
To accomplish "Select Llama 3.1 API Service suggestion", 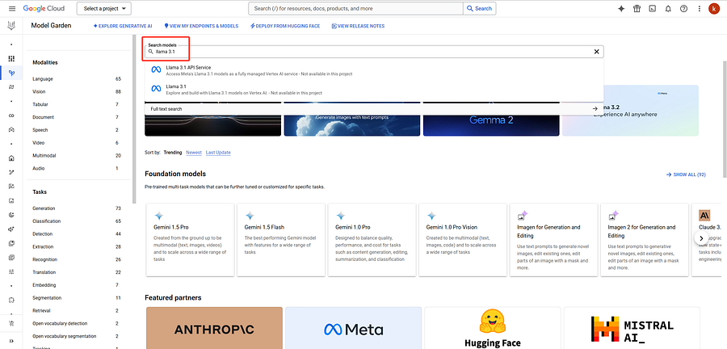I will click(x=374, y=70).
